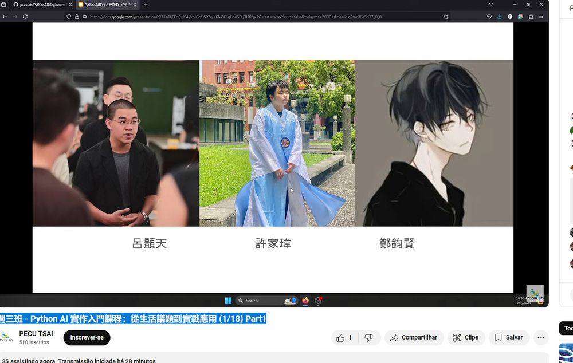
Task: Open the Extensions puzzle-piece menu
Action: [531, 17]
